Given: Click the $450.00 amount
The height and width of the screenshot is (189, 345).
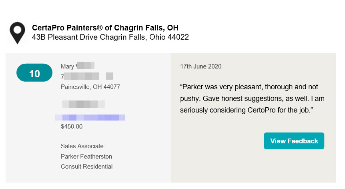Looking at the screenshot, I should (x=72, y=127).
